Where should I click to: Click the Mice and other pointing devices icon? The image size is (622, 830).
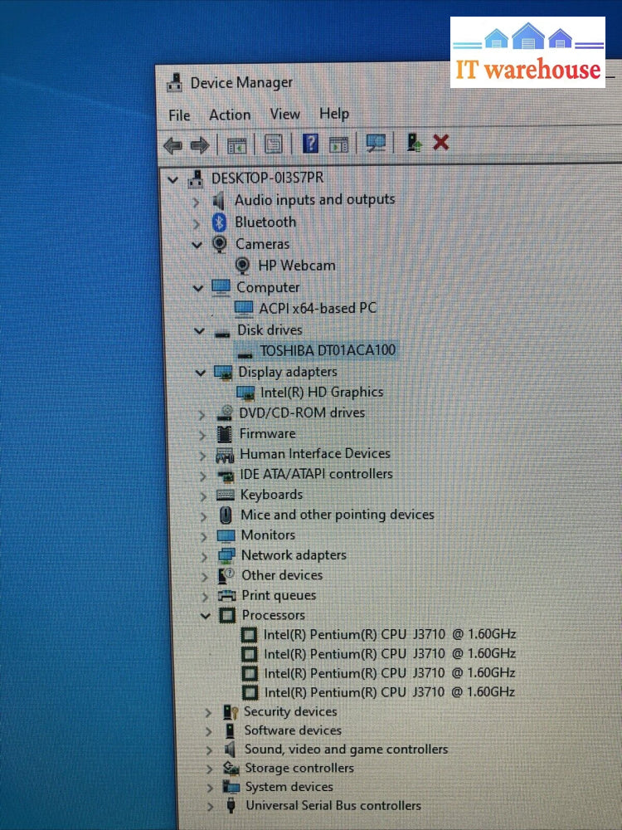pos(226,515)
